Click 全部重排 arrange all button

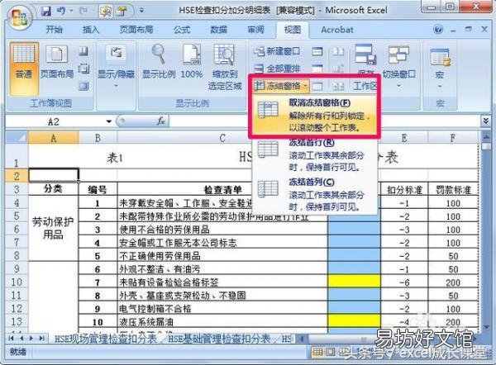(277, 69)
